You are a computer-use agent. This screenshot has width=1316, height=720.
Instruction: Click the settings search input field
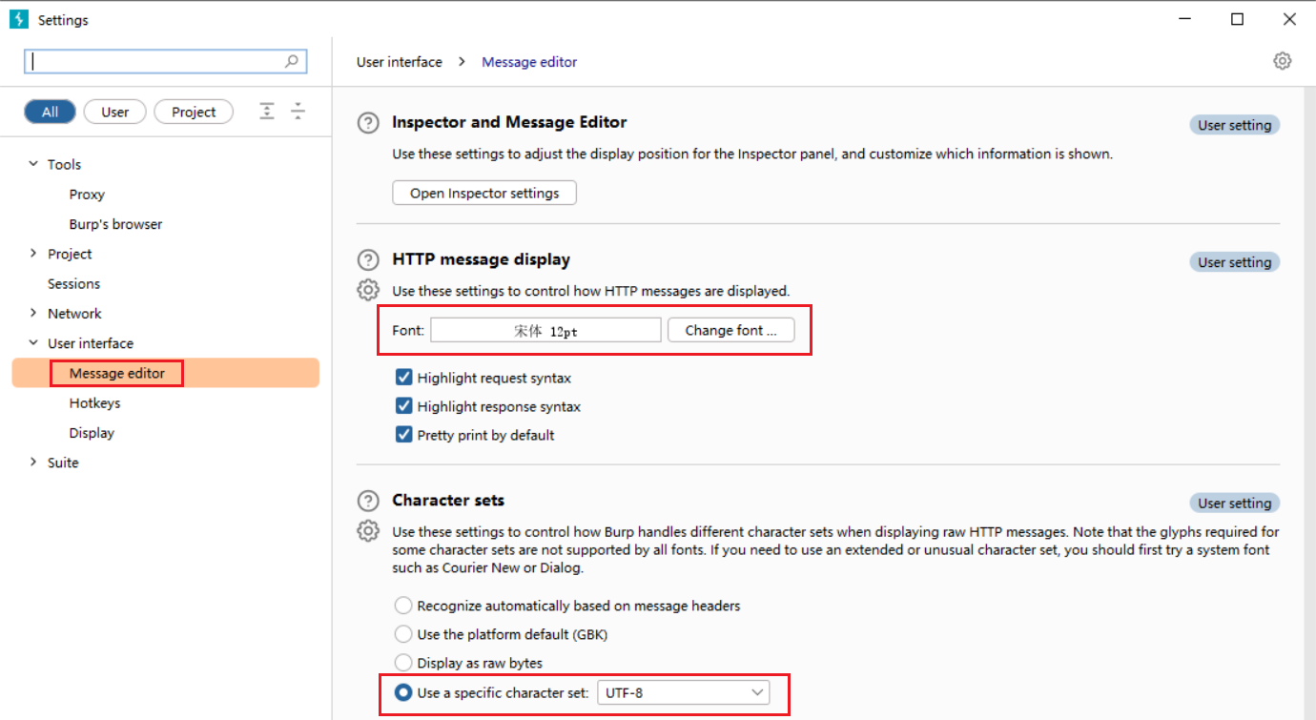pos(157,61)
